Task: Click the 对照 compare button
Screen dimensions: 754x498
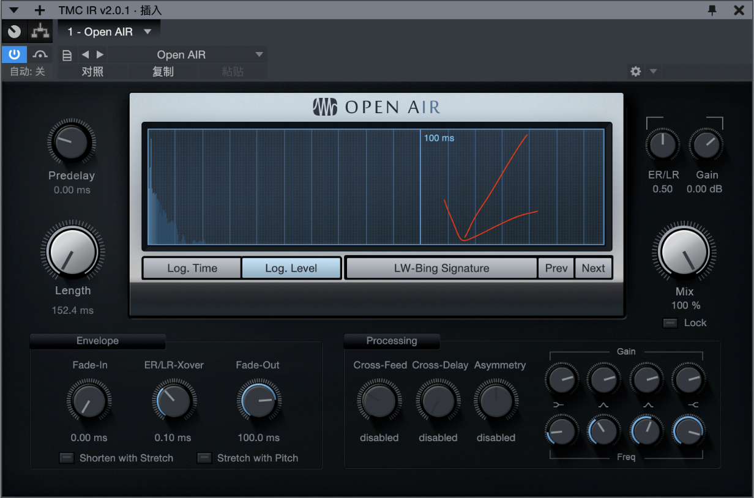Action: point(92,72)
